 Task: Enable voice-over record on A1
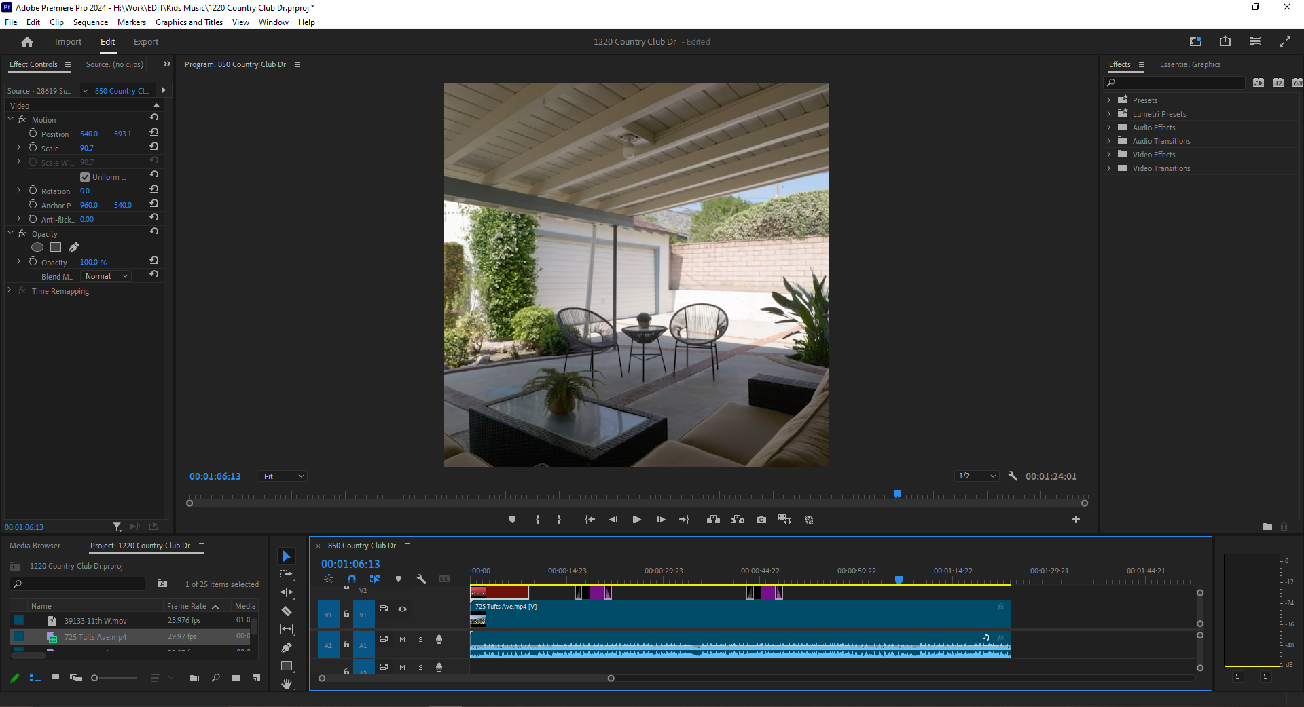pos(439,639)
